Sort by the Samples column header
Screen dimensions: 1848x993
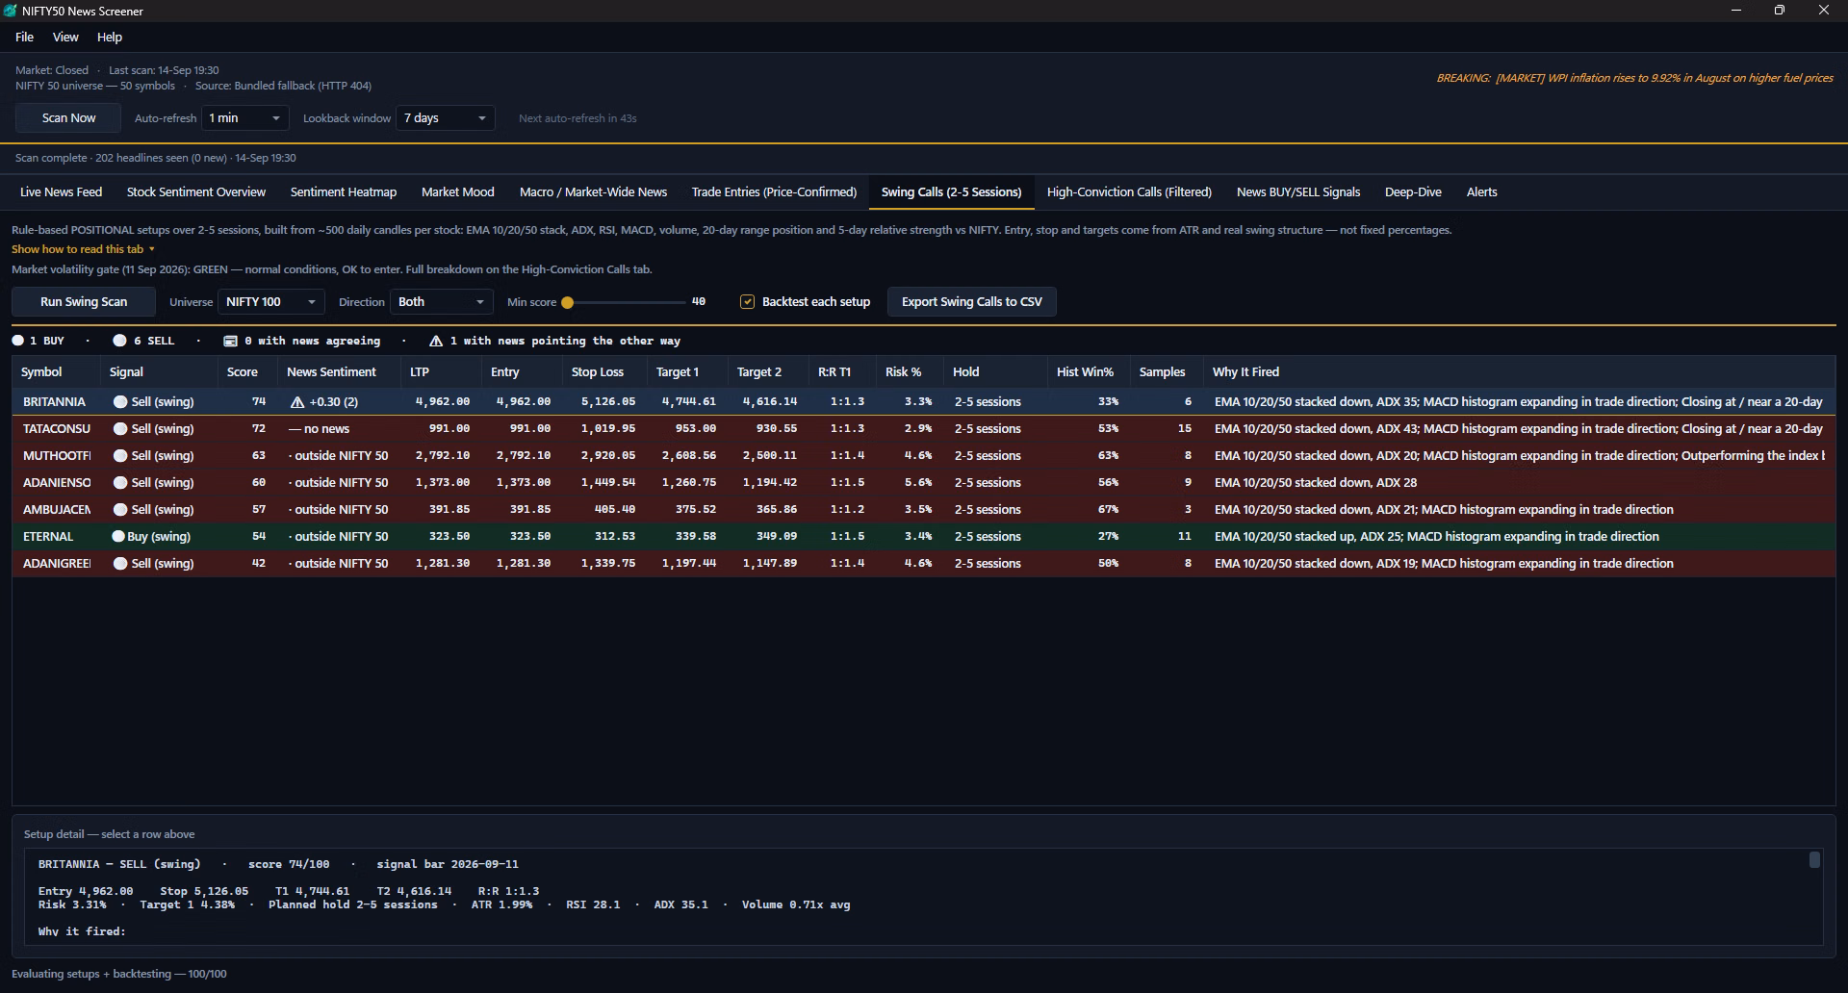coord(1167,372)
